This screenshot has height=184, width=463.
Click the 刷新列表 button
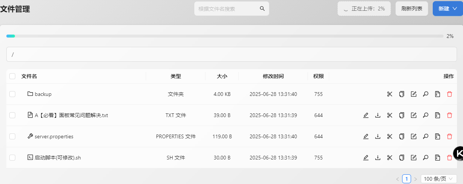click(412, 9)
